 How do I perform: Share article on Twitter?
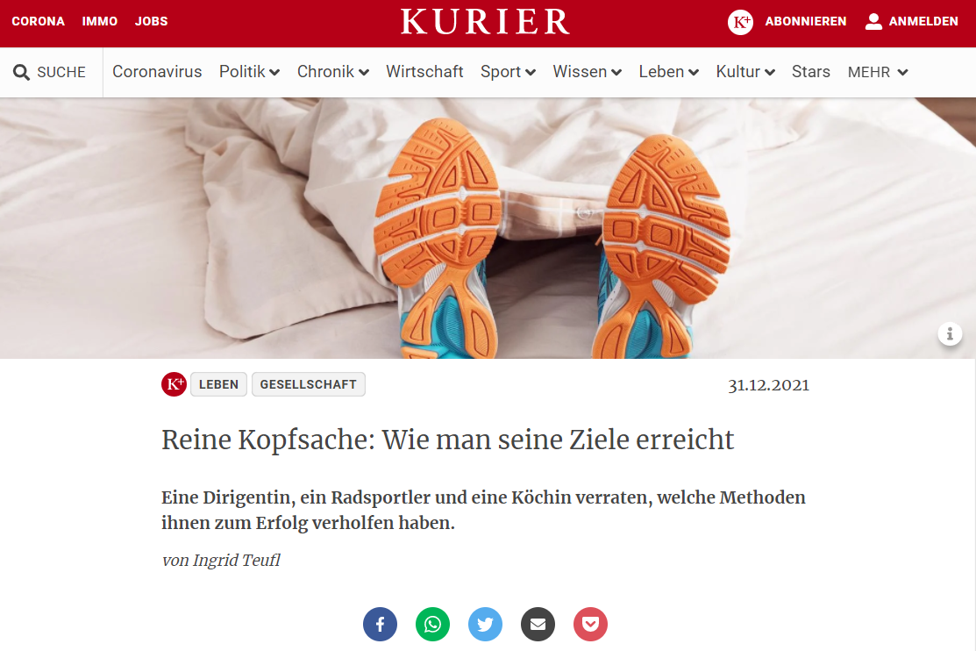485,624
